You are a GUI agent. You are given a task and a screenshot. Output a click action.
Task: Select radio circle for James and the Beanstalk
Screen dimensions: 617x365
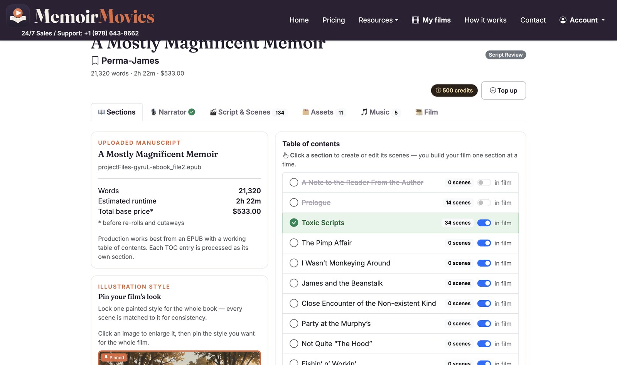coord(294,283)
